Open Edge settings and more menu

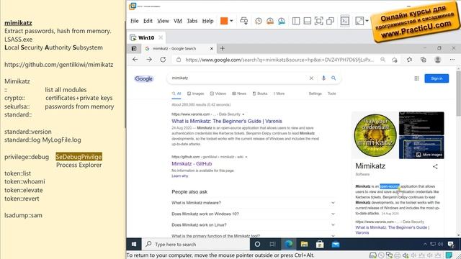pos(452,60)
